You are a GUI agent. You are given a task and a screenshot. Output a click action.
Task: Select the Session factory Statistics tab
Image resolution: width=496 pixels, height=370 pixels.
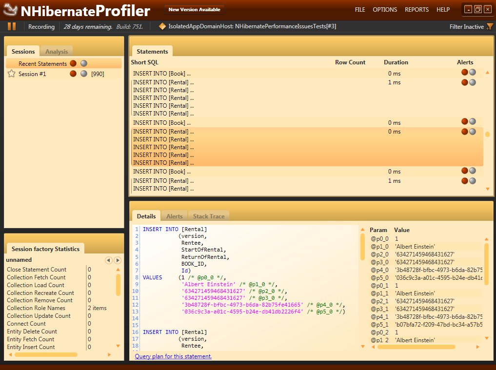(x=45, y=249)
